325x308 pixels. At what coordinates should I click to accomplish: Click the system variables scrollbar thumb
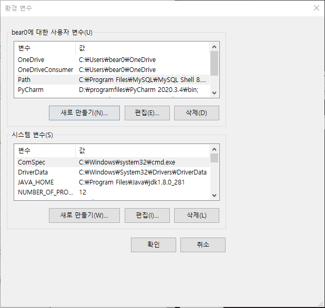point(215,158)
